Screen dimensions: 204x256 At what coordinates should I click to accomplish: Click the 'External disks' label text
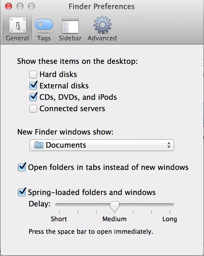64,86
